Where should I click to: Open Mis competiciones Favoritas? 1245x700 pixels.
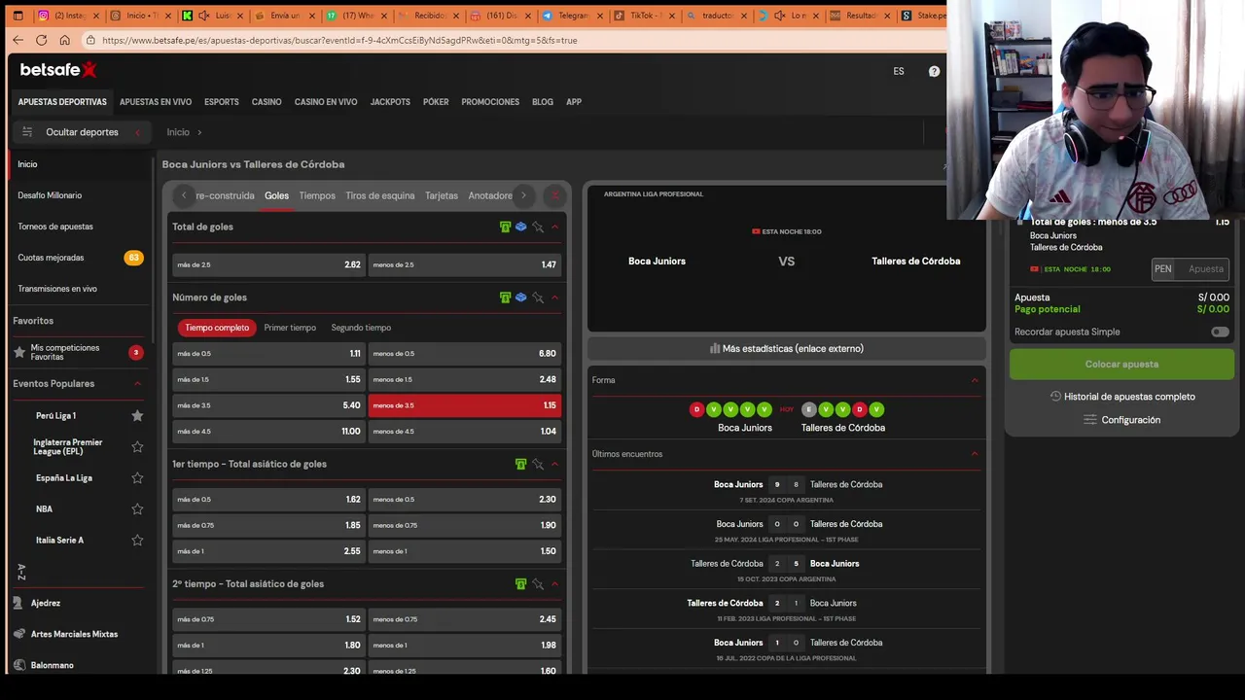(64, 352)
